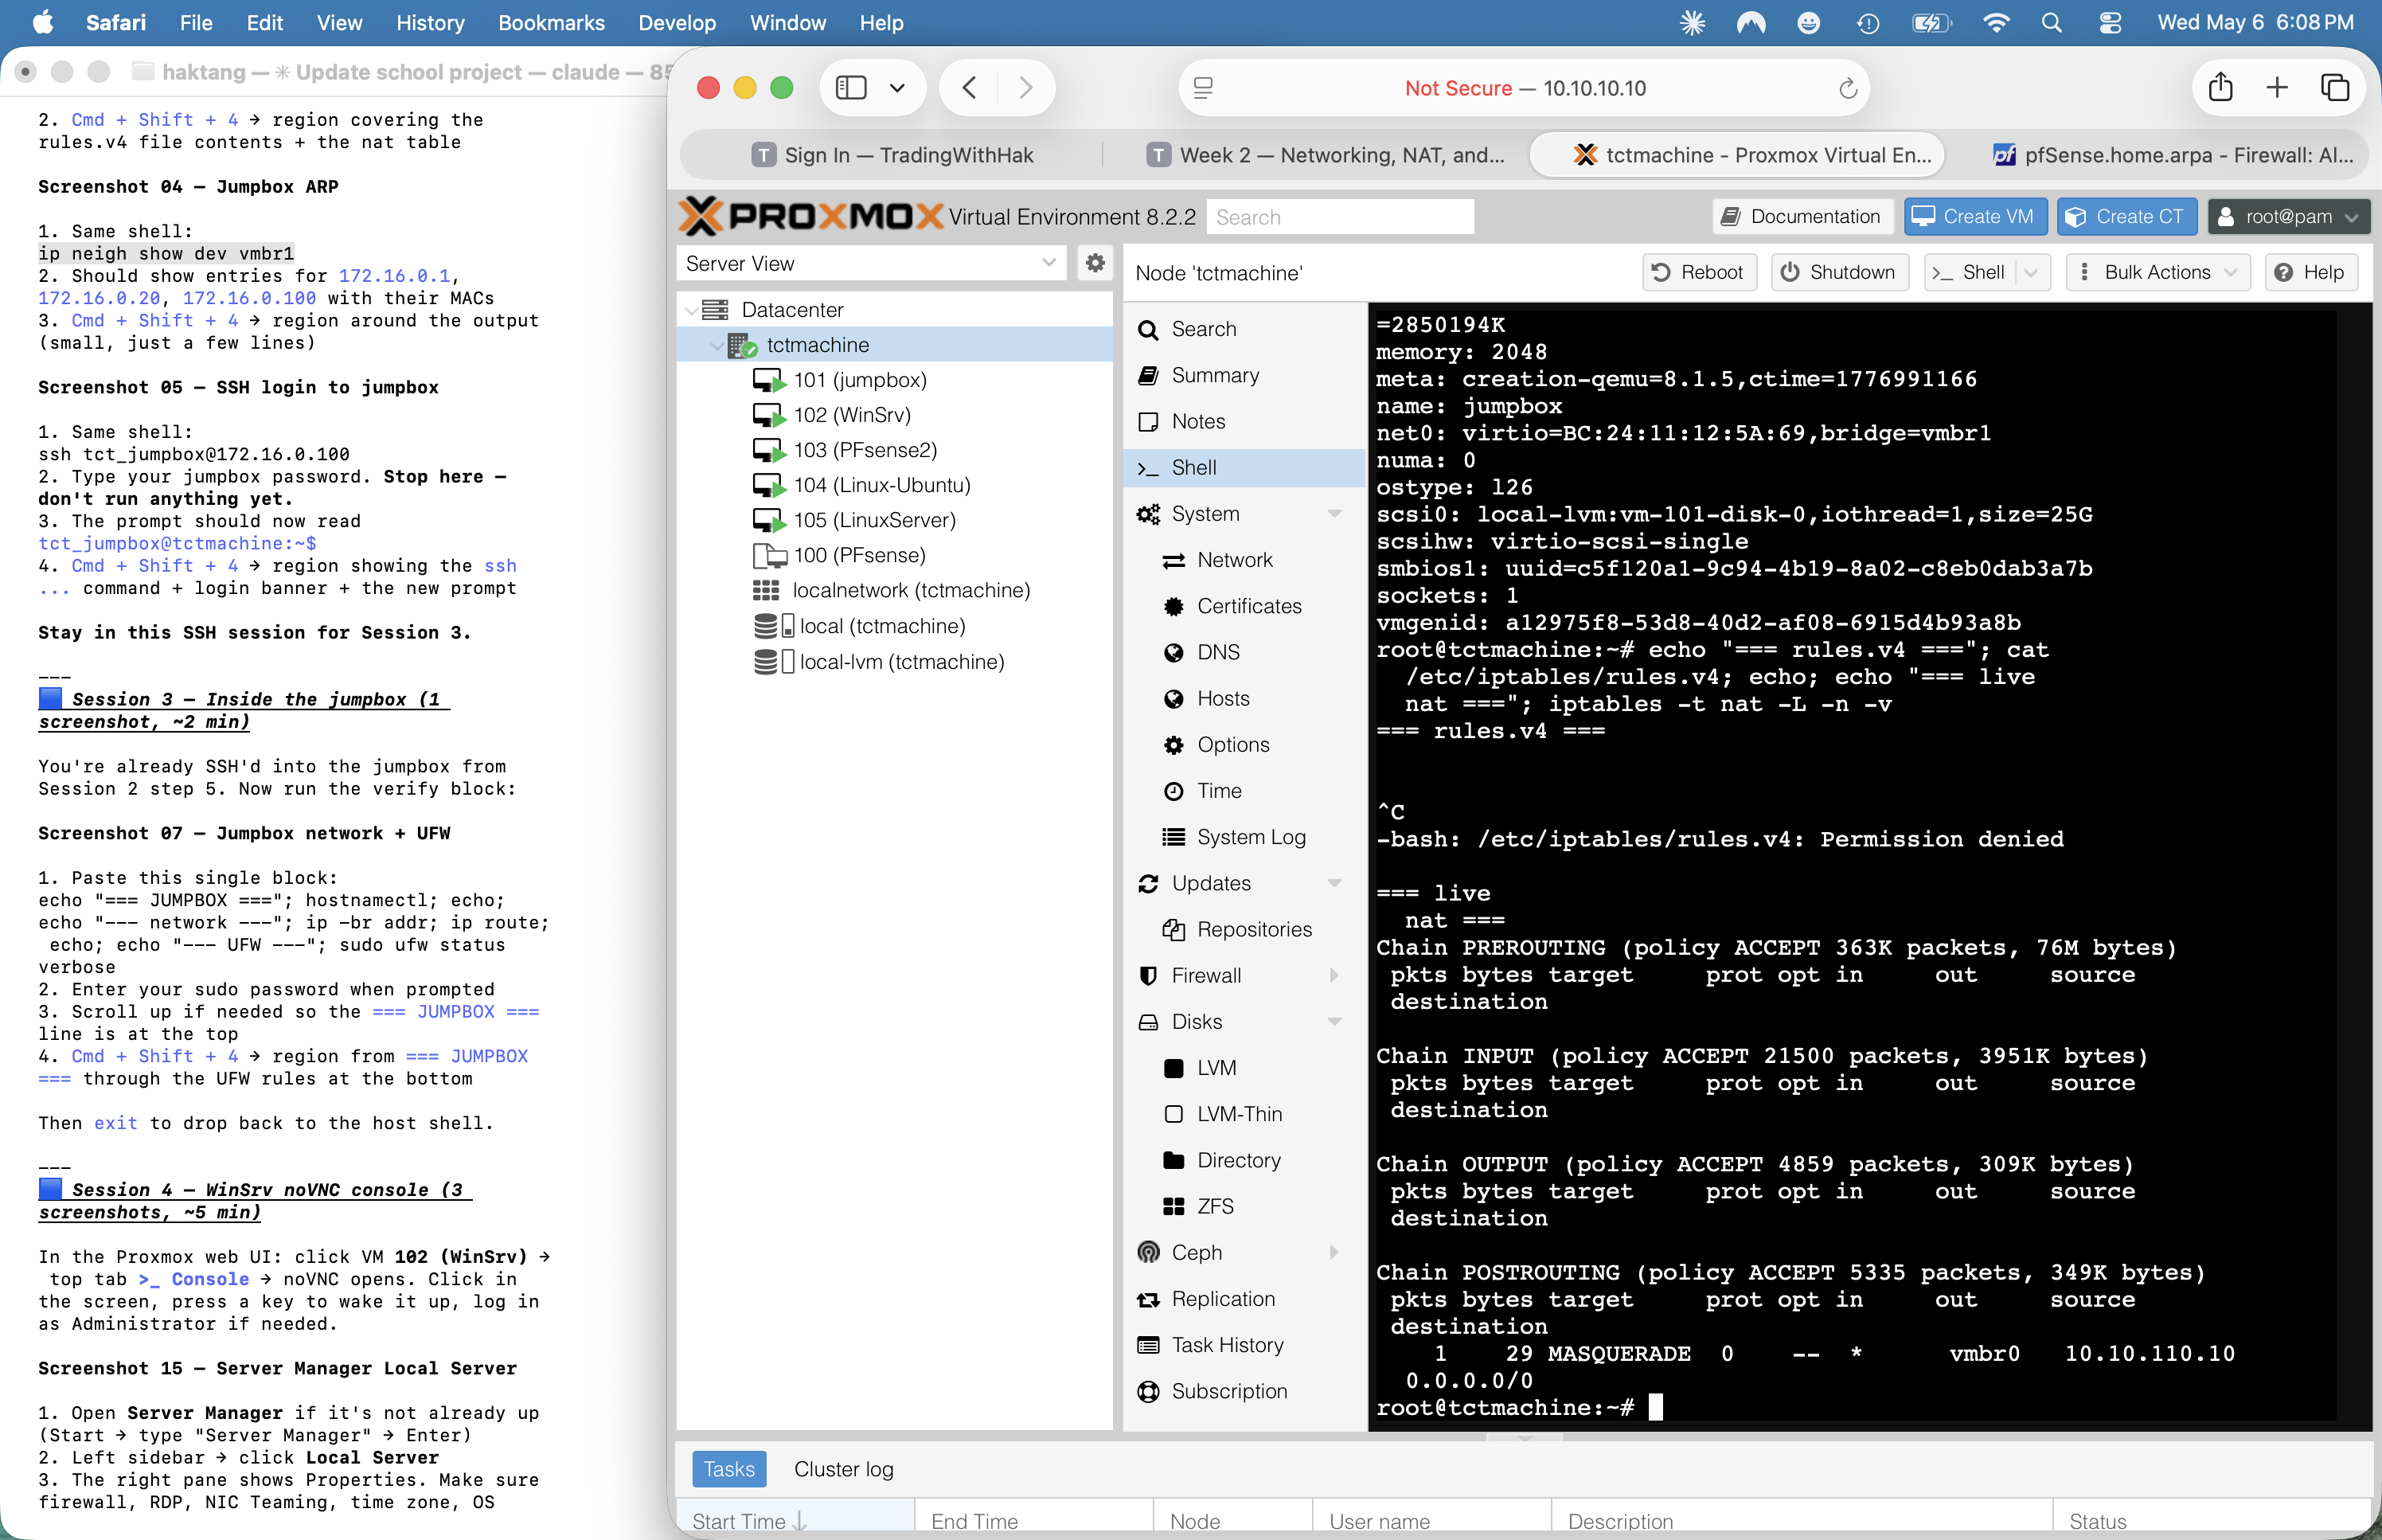Click the Create VM button

(x=1974, y=216)
